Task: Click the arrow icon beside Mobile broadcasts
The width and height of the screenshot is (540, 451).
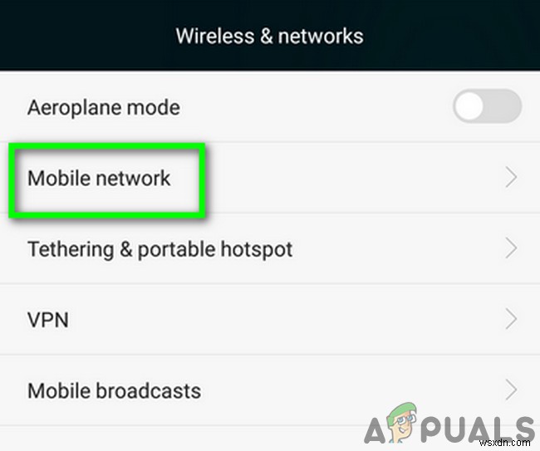Action: (511, 390)
